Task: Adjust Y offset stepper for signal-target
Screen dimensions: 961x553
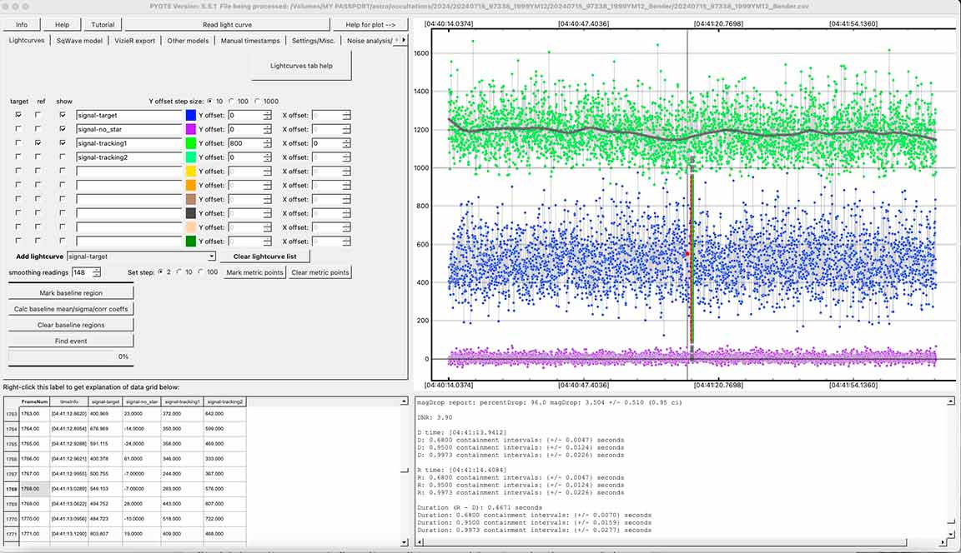Action: tap(267, 115)
